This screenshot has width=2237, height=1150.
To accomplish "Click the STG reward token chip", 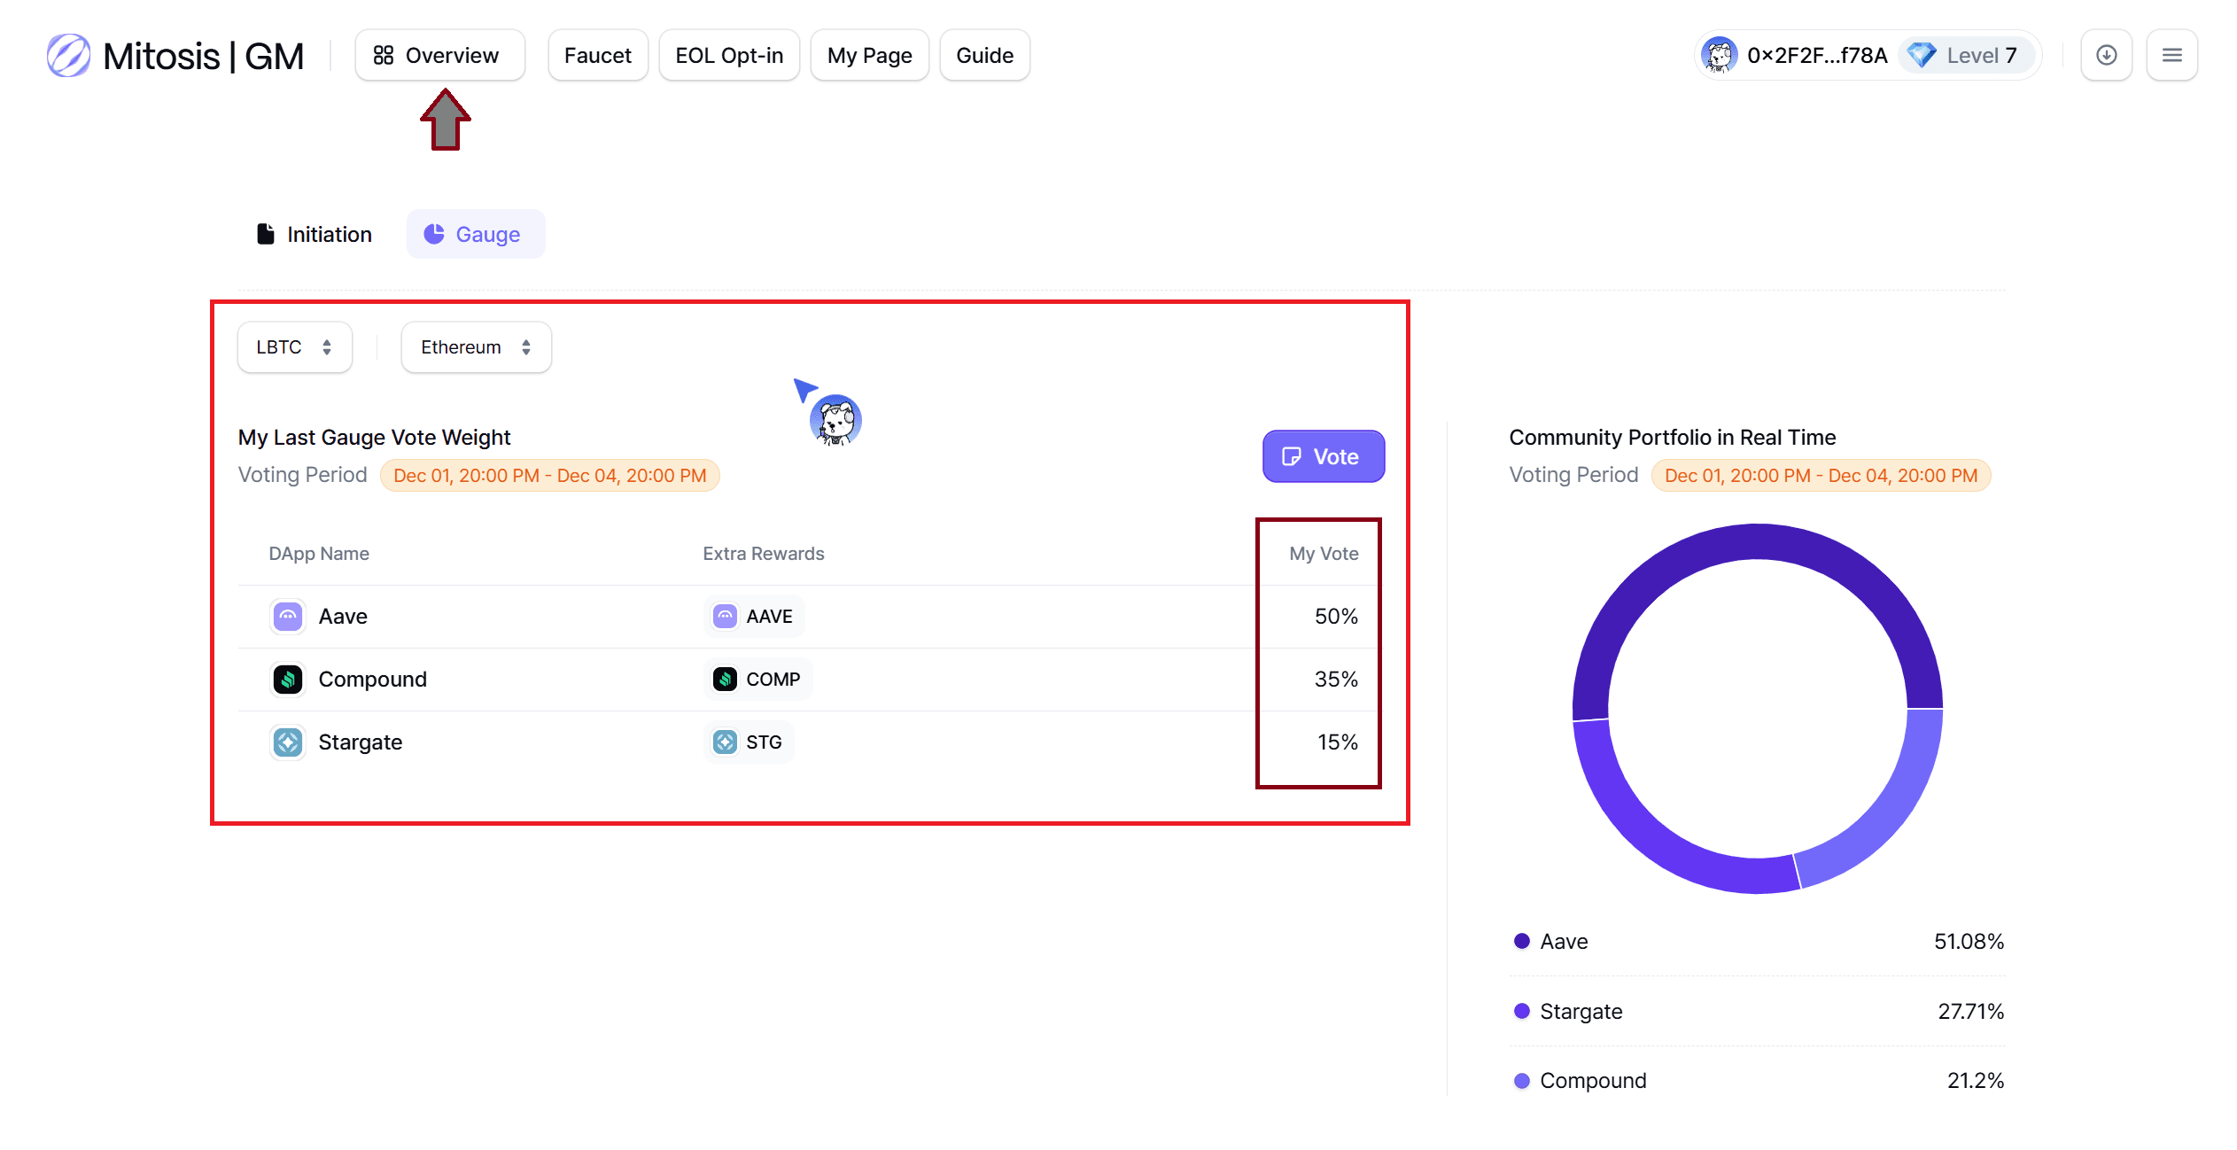I will 749,742.
